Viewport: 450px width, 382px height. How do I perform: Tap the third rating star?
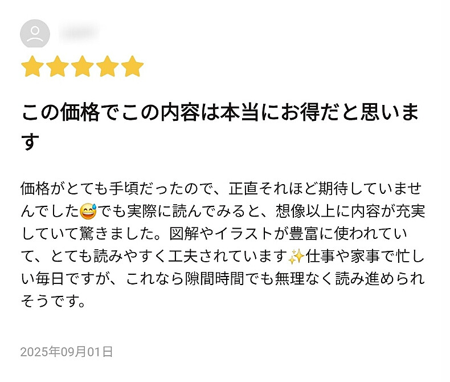pos(83,67)
